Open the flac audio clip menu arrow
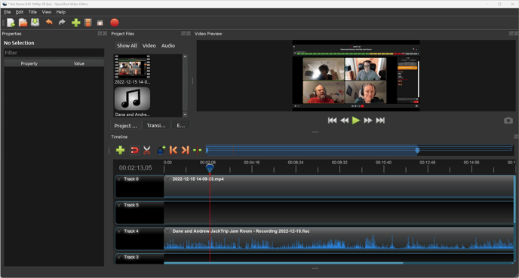The width and height of the screenshot is (519, 278). (x=167, y=231)
